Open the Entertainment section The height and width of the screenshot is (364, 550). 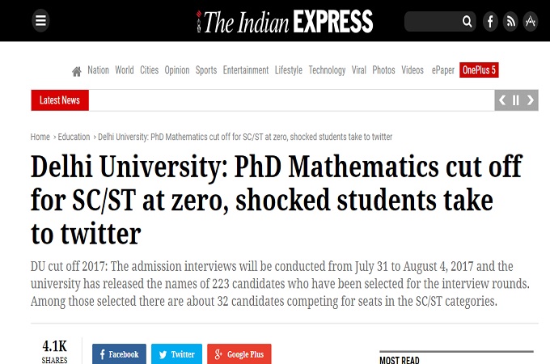point(245,70)
